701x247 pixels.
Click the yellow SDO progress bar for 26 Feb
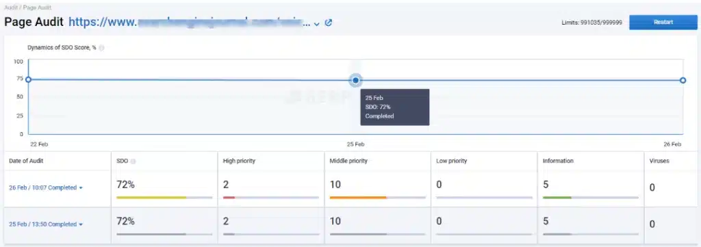pos(151,197)
